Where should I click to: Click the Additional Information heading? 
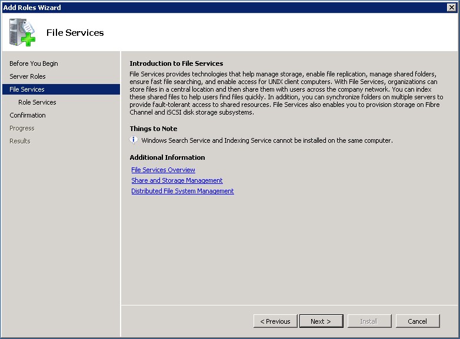click(x=167, y=157)
